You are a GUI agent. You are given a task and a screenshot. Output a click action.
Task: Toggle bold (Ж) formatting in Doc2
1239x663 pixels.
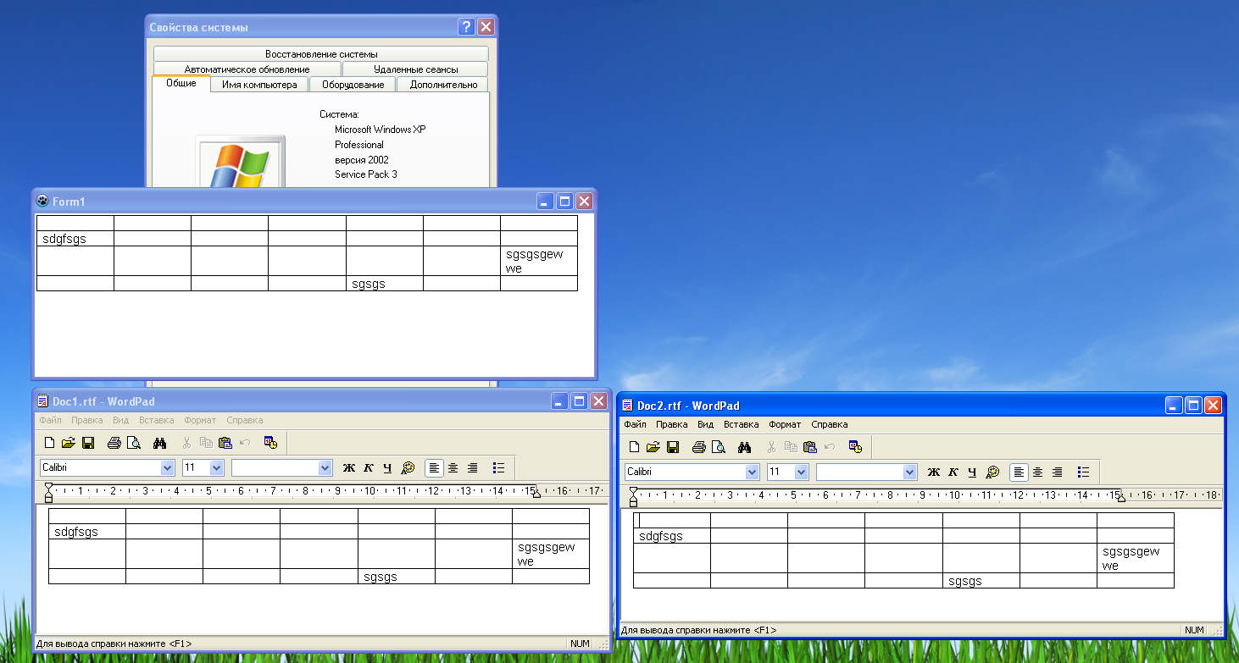(x=934, y=472)
